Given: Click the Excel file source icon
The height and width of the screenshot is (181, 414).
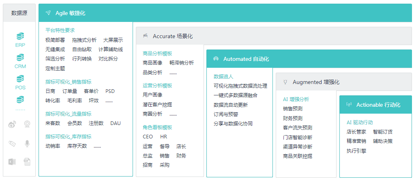Looking at the screenshot, I should click(12, 162).
